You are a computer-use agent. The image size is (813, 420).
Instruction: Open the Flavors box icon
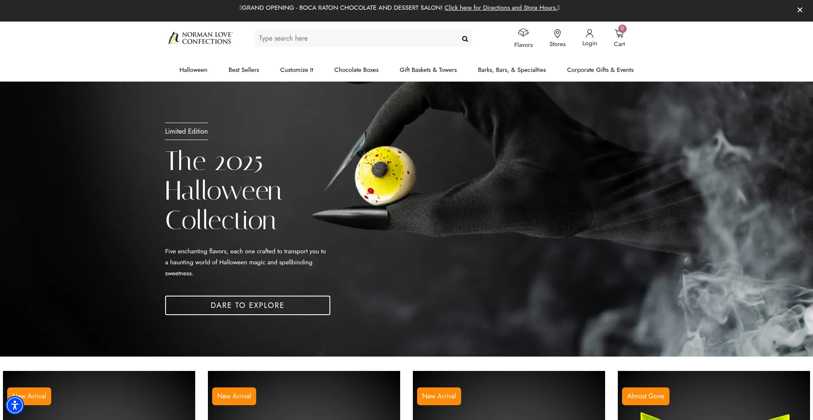(x=523, y=33)
